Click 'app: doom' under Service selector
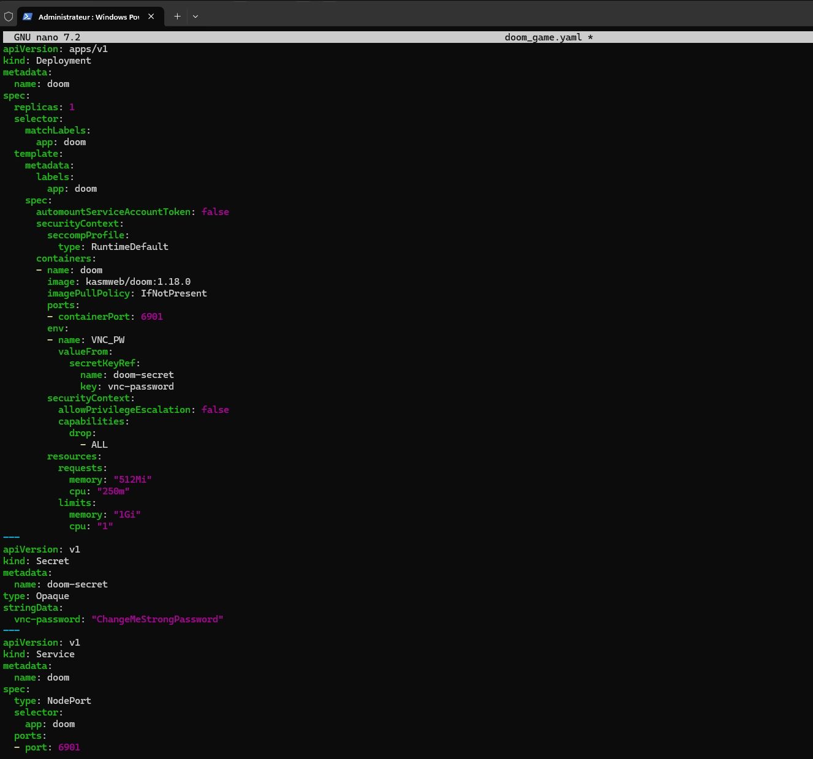 [50, 724]
